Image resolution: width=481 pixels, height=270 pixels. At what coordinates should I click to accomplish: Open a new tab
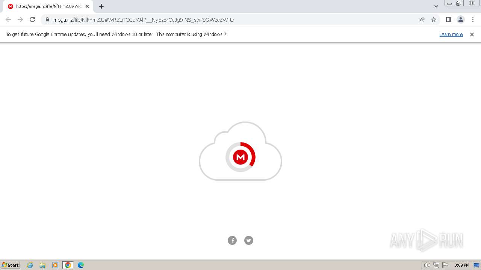point(101,6)
